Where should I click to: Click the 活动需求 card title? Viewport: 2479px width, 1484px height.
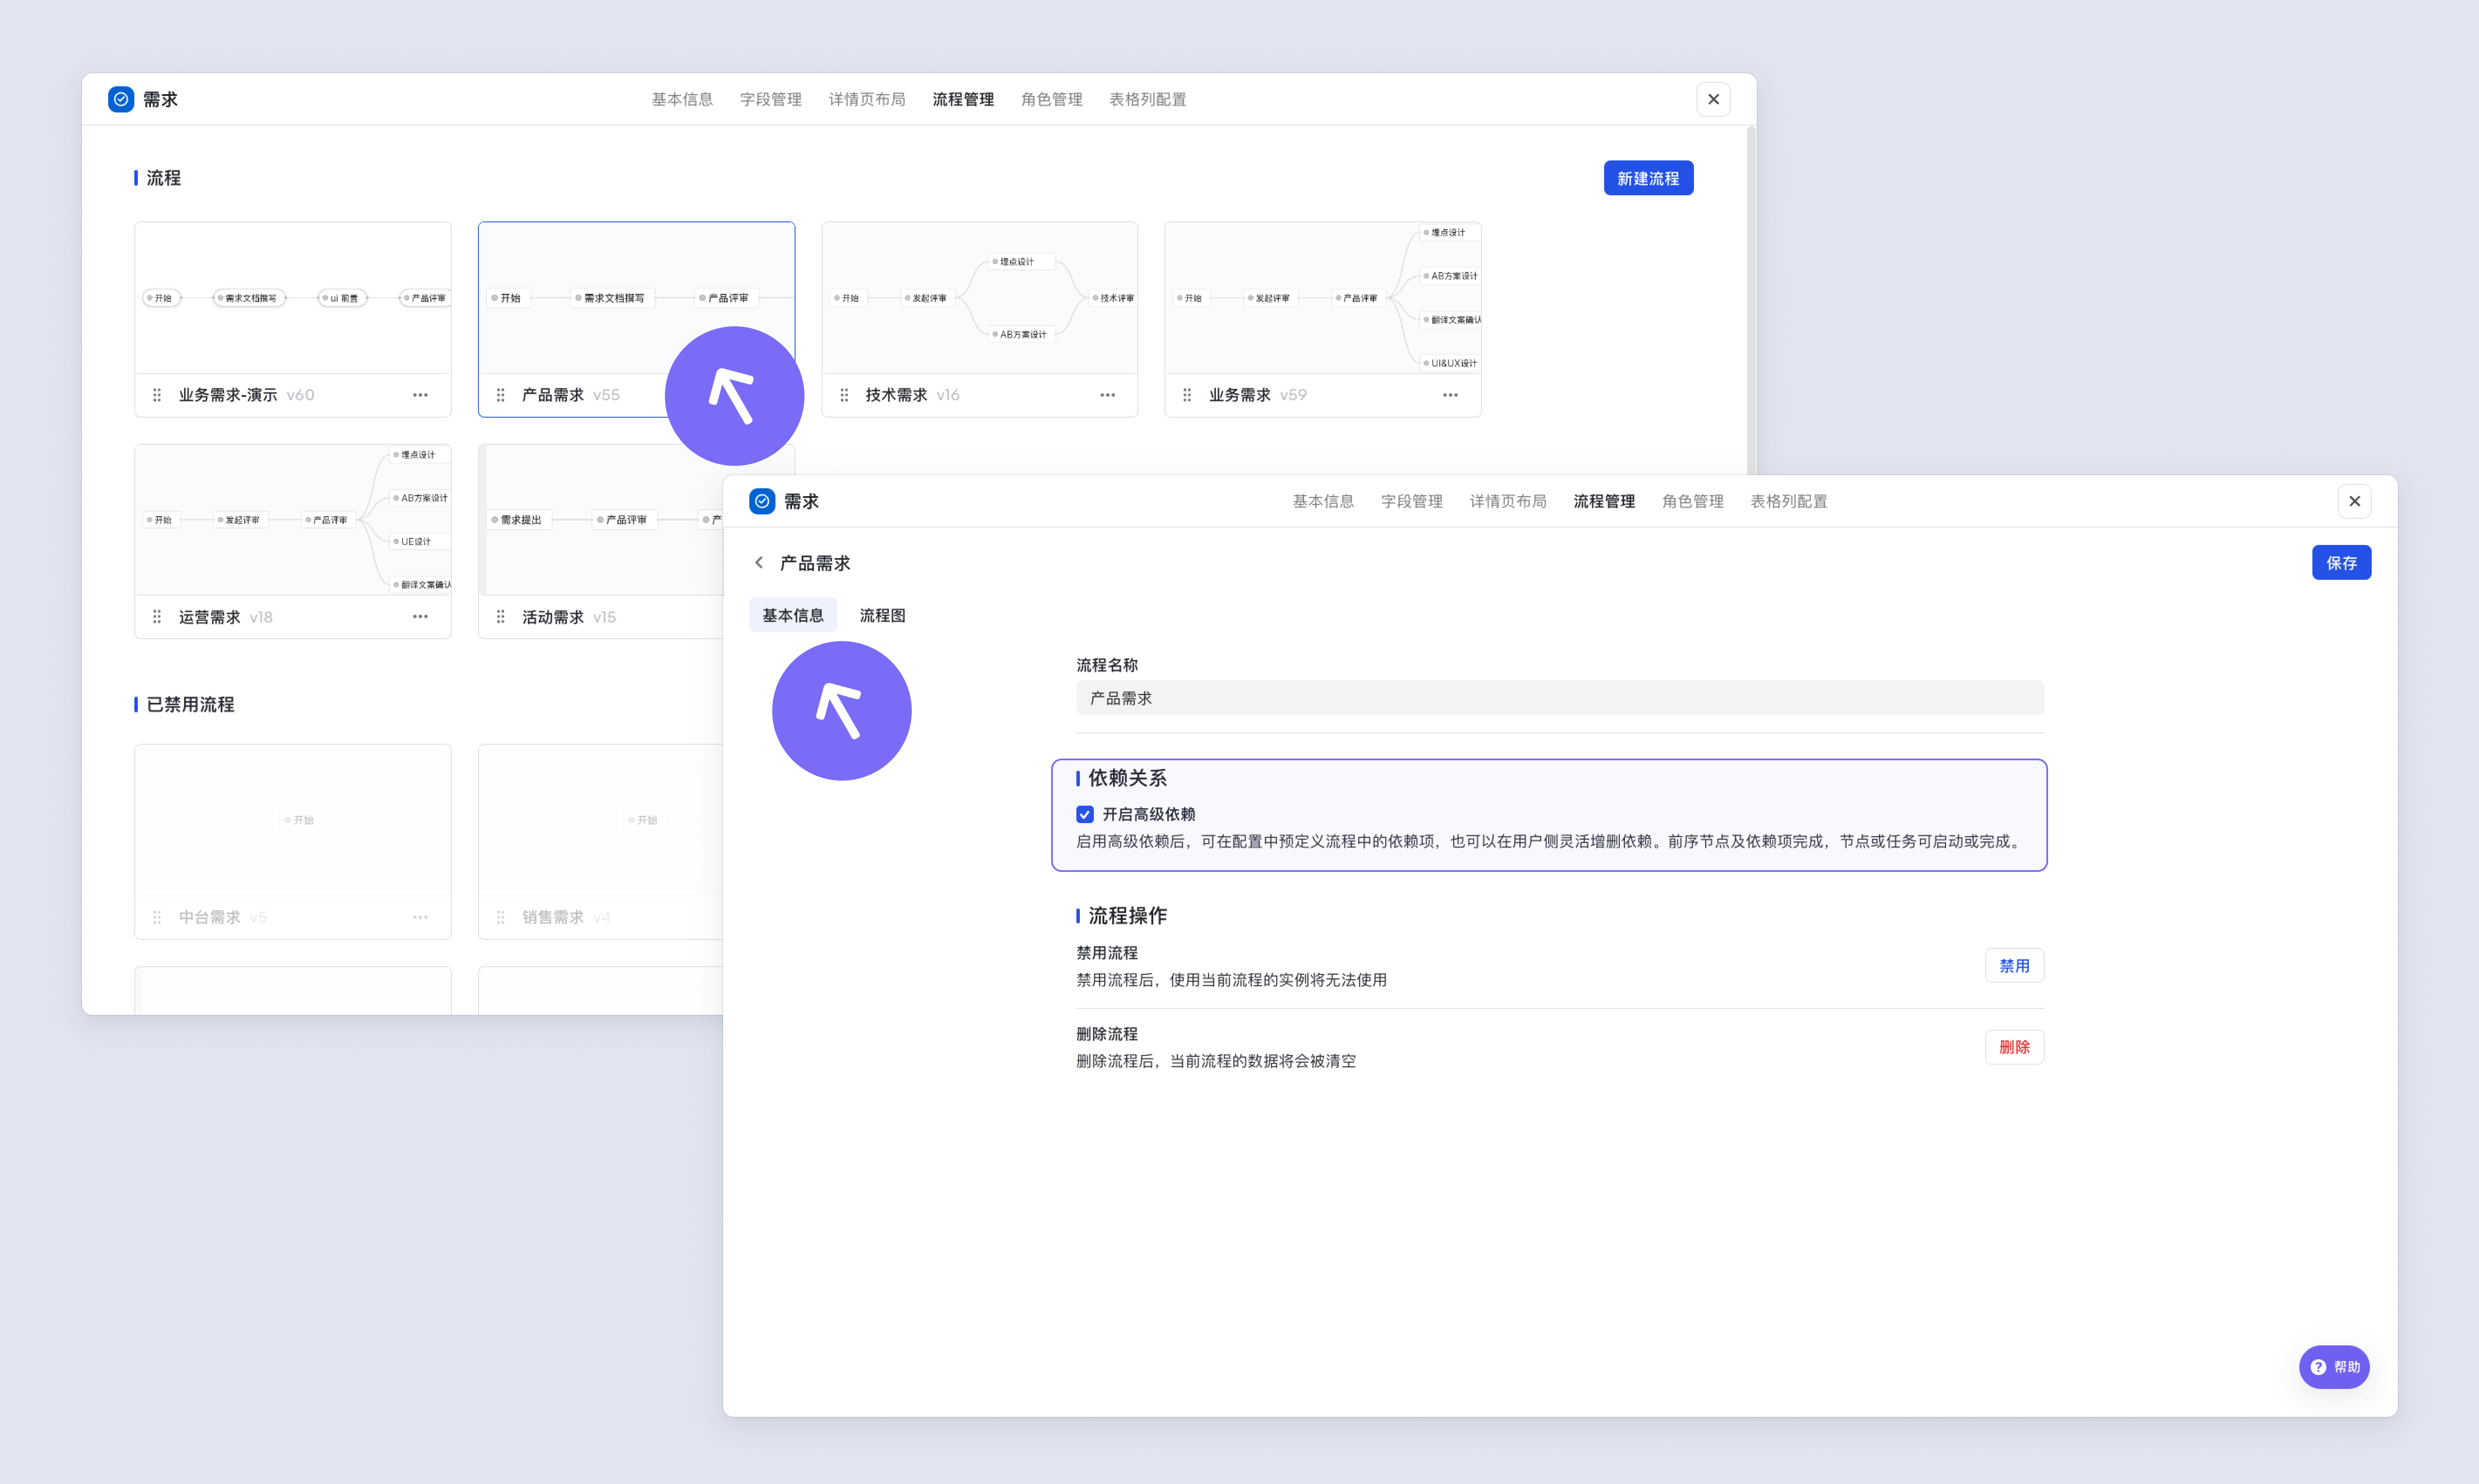[x=553, y=617]
